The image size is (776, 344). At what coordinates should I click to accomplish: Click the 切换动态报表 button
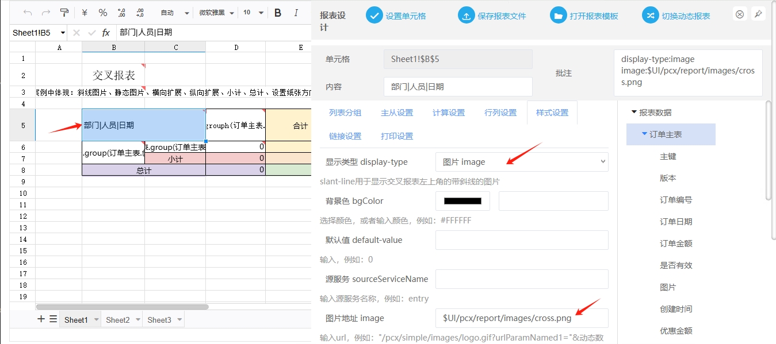(x=676, y=16)
